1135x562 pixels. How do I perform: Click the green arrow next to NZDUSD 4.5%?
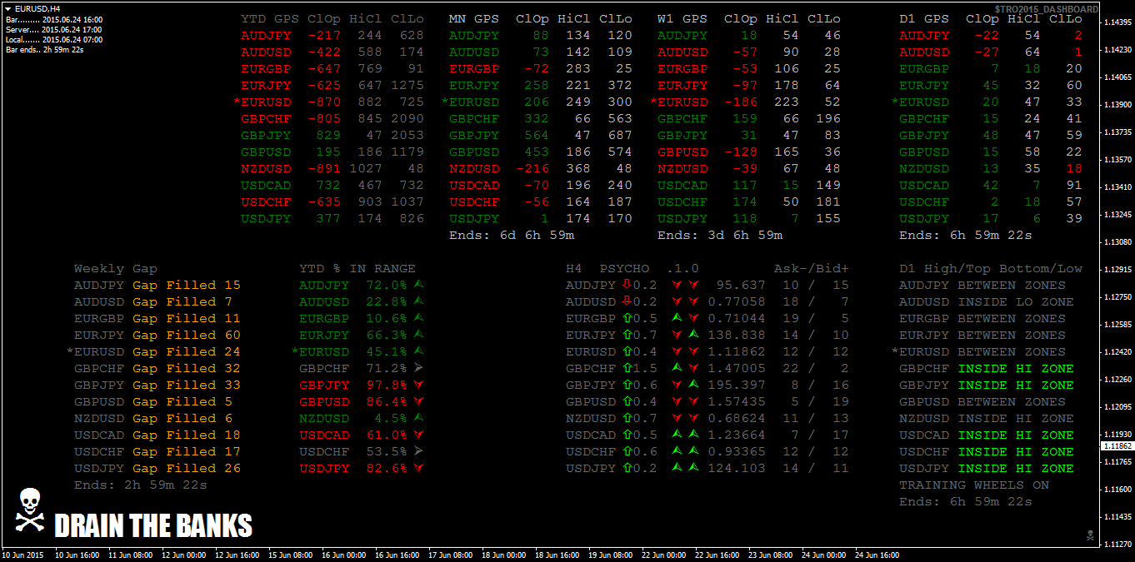[418, 418]
